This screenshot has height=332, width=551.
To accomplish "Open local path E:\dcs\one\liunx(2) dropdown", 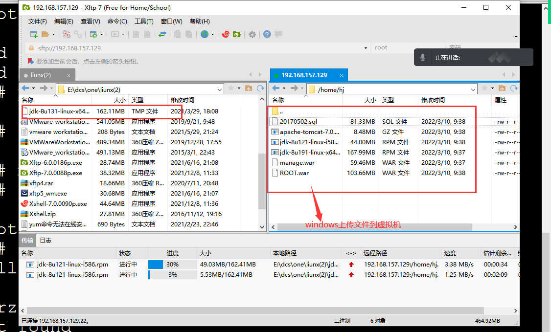I will point(220,90).
